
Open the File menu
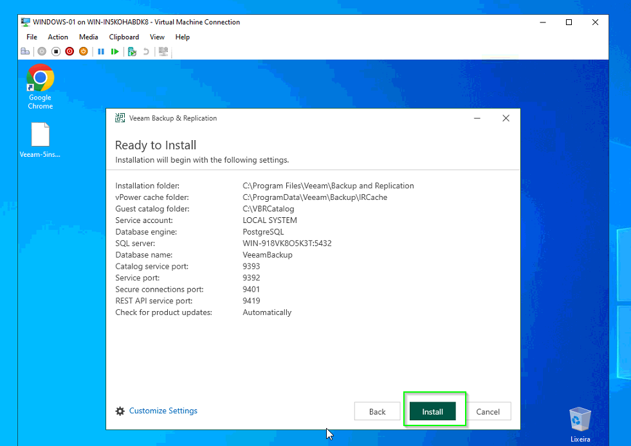[x=32, y=37]
